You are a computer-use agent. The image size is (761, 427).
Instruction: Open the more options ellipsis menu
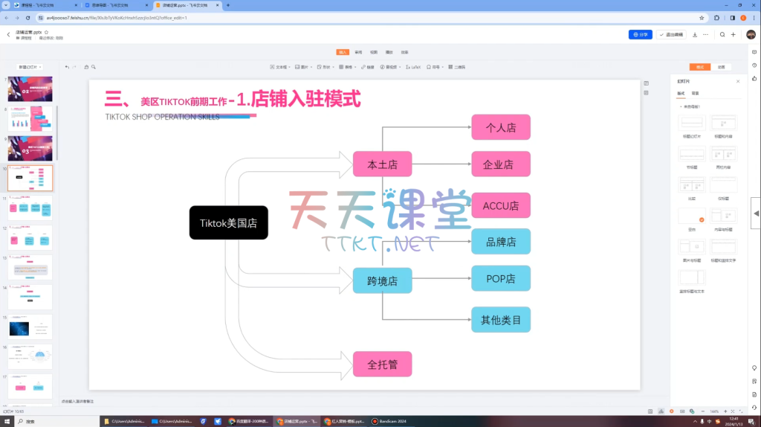(704, 34)
